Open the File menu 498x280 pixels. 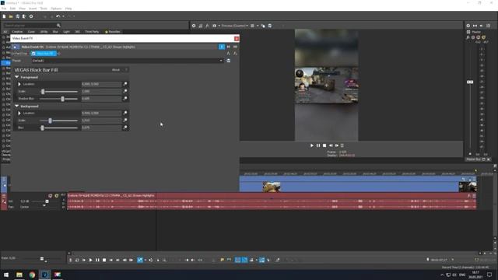click(x=4, y=9)
